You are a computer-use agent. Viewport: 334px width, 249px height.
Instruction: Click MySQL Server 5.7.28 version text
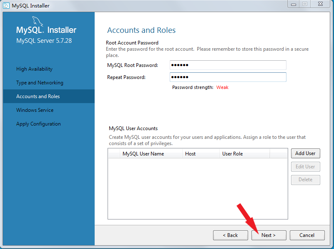coord(44,41)
